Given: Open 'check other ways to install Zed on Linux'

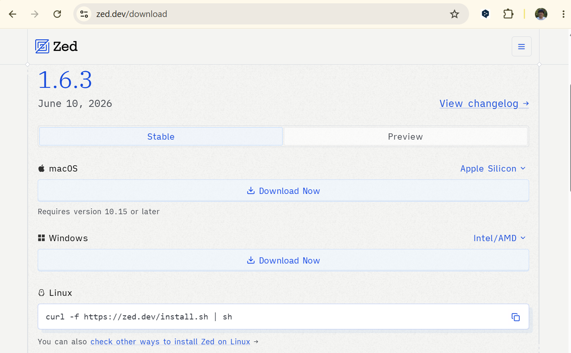Looking at the screenshot, I should (x=170, y=342).
